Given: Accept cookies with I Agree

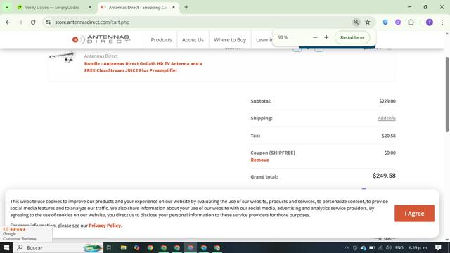Looking at the screenshot, I should pos(414,214).
